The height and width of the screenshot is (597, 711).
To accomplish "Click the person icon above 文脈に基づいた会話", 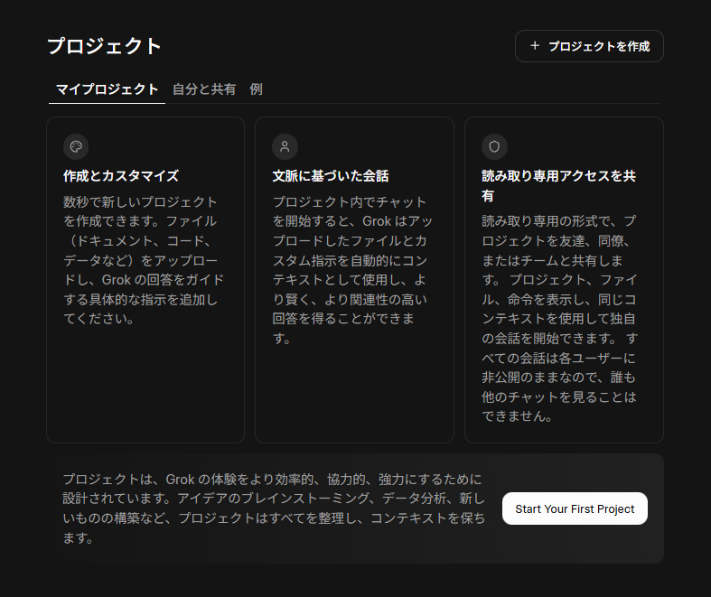I will tap(285, 146).
